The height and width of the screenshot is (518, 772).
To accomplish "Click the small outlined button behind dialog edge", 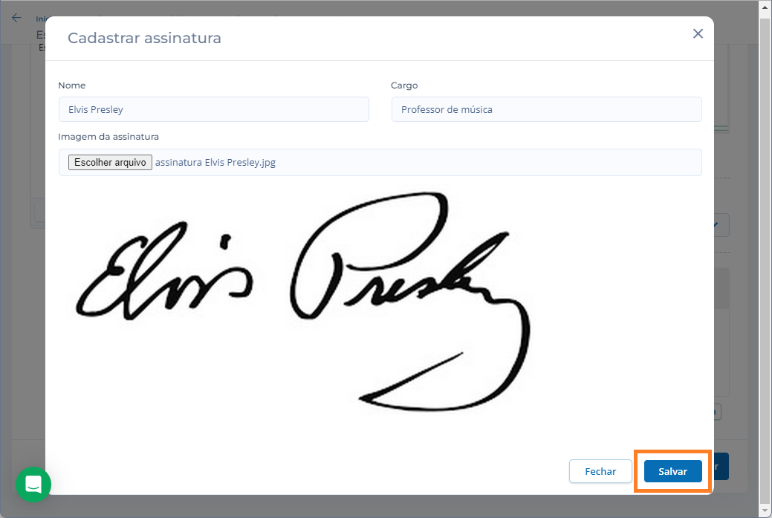I will 718,412.
